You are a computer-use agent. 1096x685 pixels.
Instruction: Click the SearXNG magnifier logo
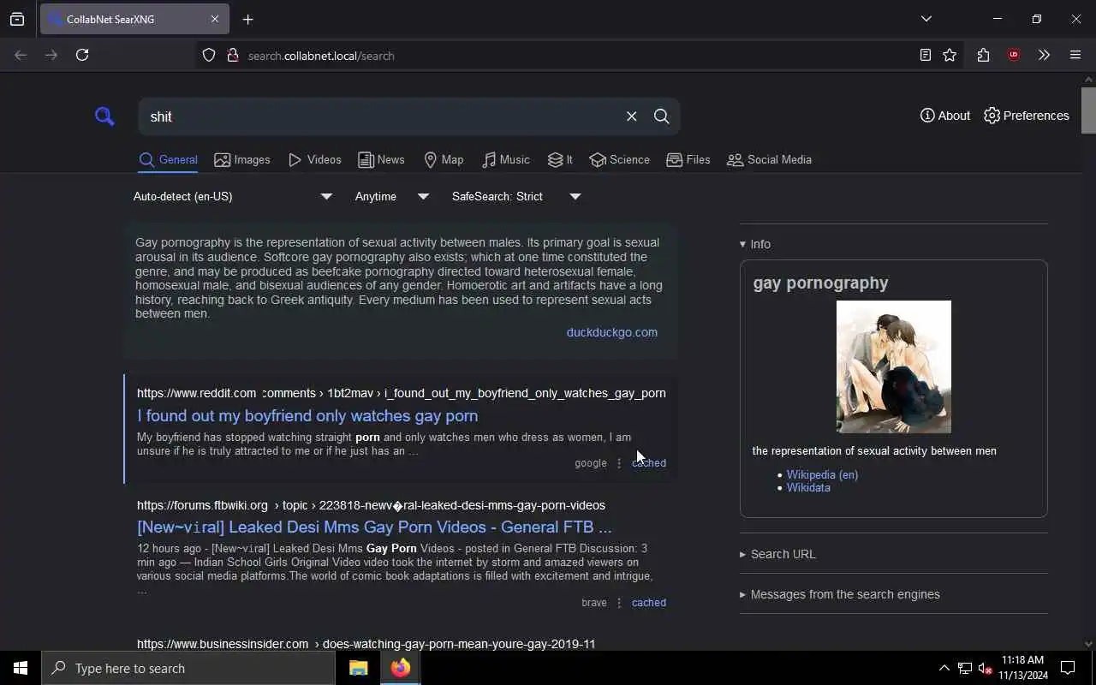104,116
